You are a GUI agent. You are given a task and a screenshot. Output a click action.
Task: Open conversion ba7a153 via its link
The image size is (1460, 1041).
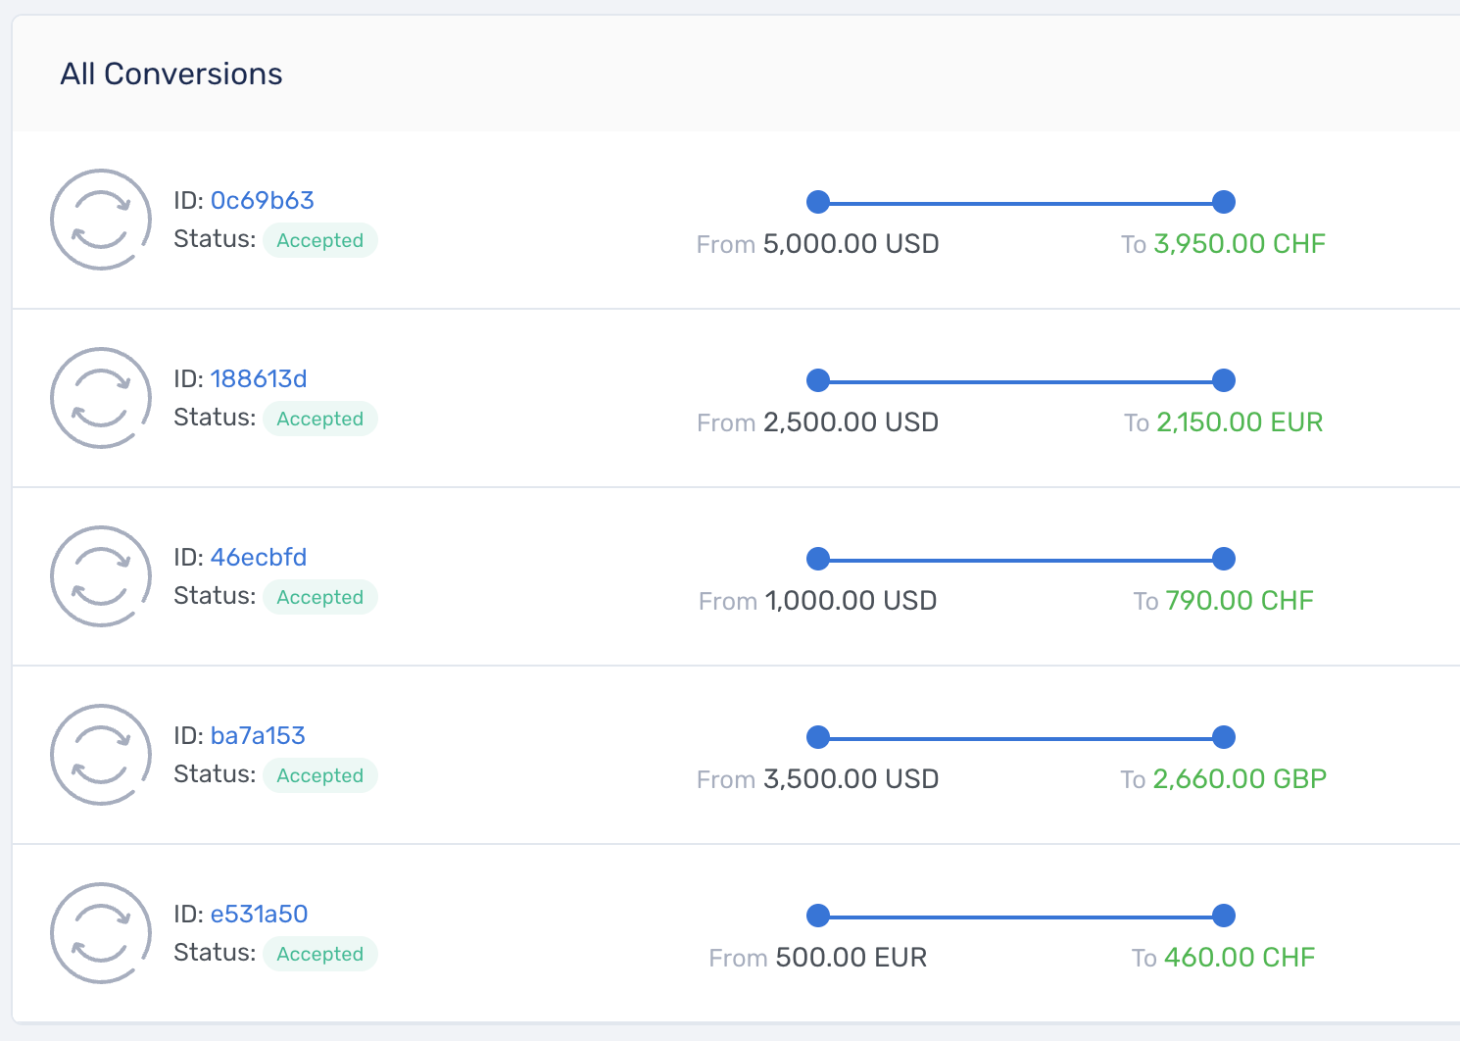tap(258, 735)
